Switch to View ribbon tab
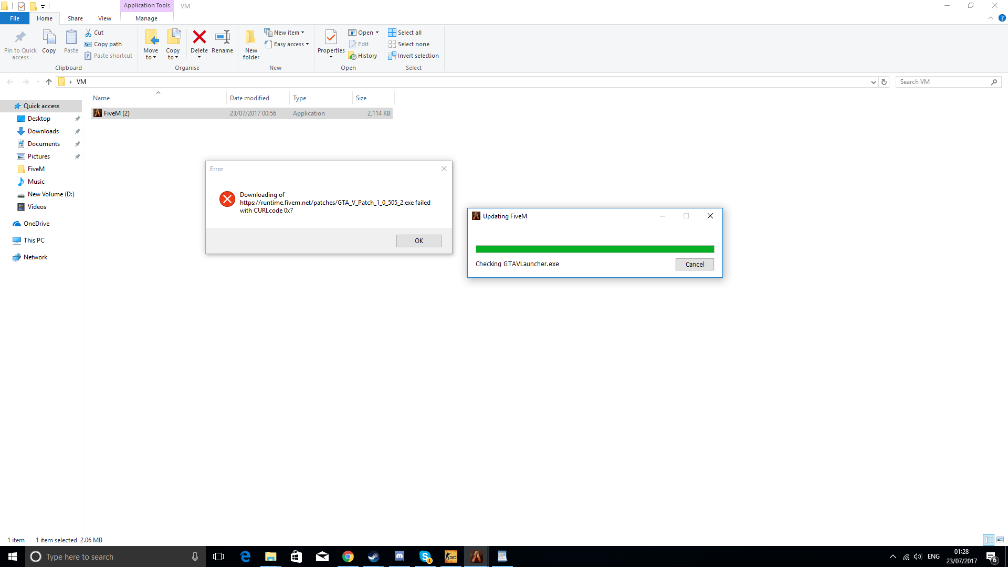Viewport: 1008px width, 567px height. [104, 18]
